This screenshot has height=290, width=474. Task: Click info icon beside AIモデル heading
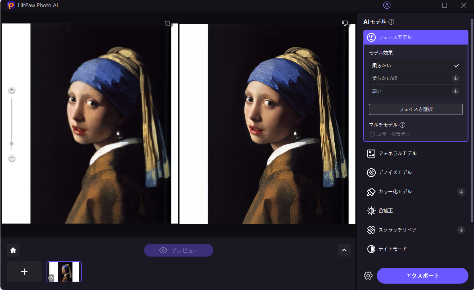click(x=391, y=22)
